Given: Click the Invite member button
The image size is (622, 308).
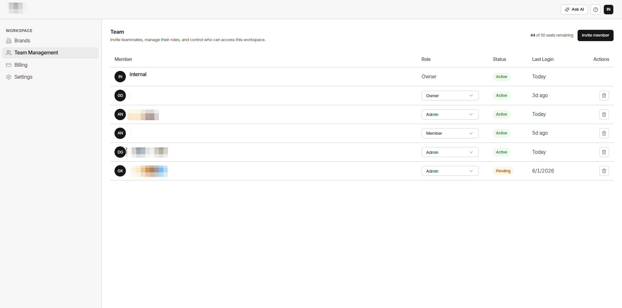Looking at the screenshot, I should pyautogui.click(x=595, y=35).
